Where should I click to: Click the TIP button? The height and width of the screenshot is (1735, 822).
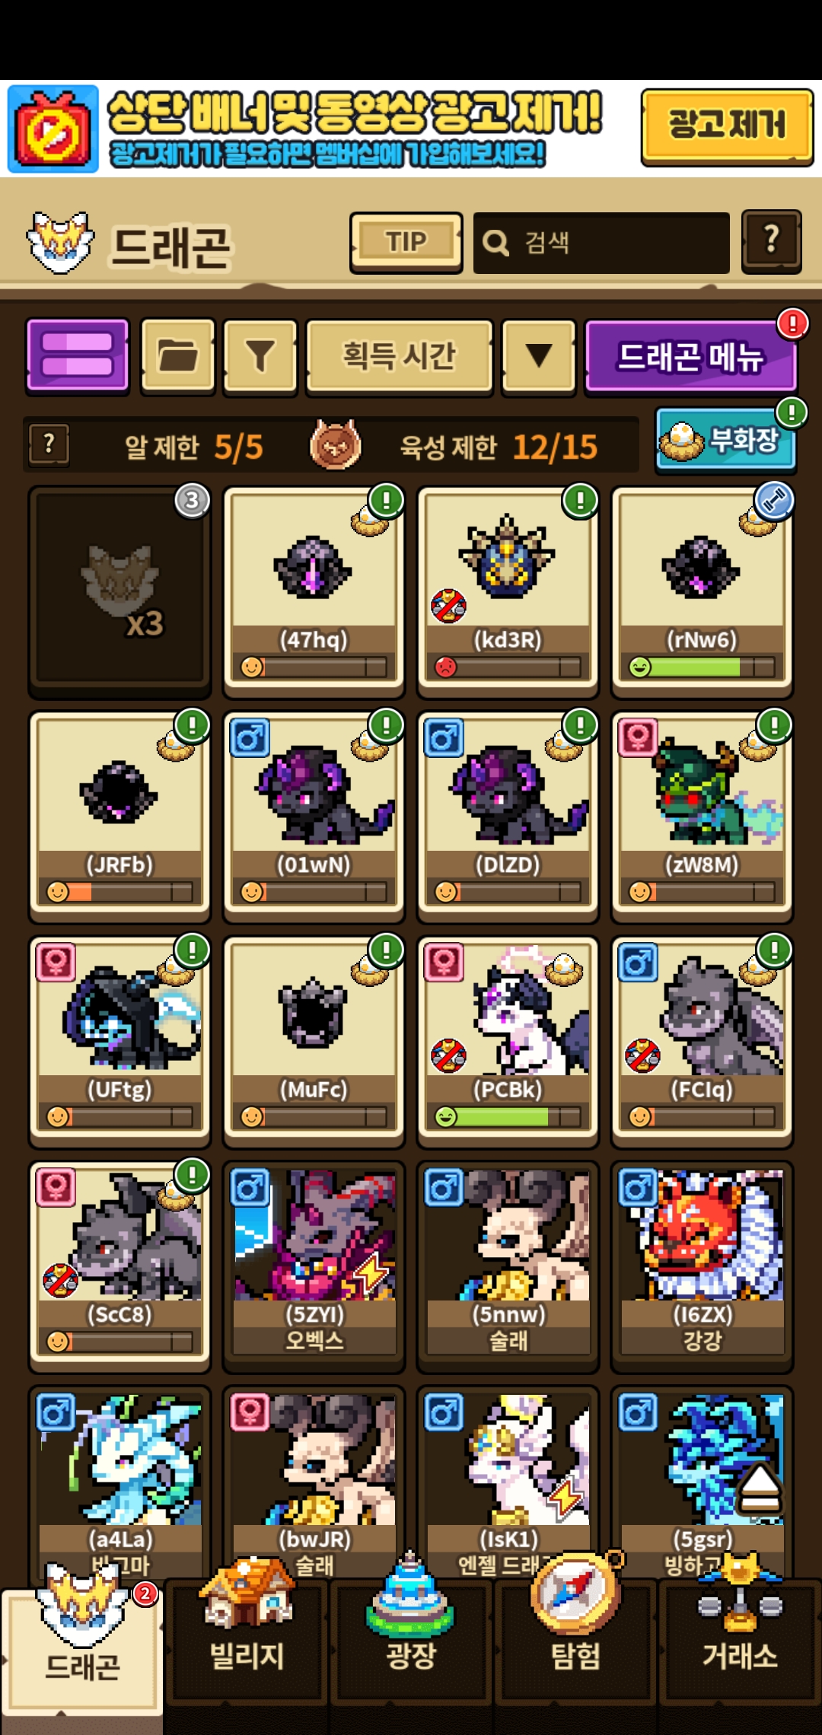click(406, 242)
